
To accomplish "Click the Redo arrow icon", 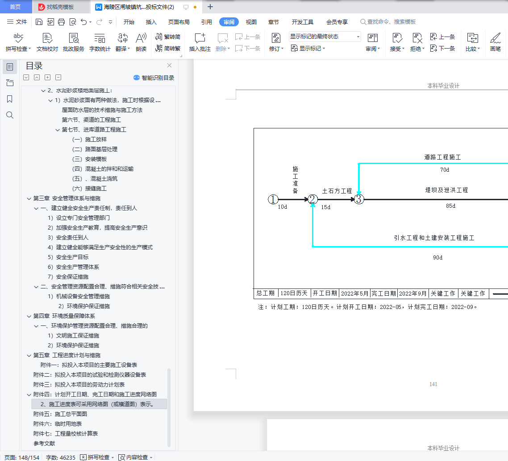I will coord(99,22).
